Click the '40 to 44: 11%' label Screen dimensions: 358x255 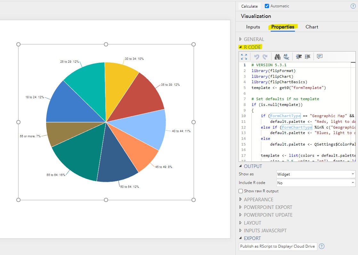(x=181, y=131)
